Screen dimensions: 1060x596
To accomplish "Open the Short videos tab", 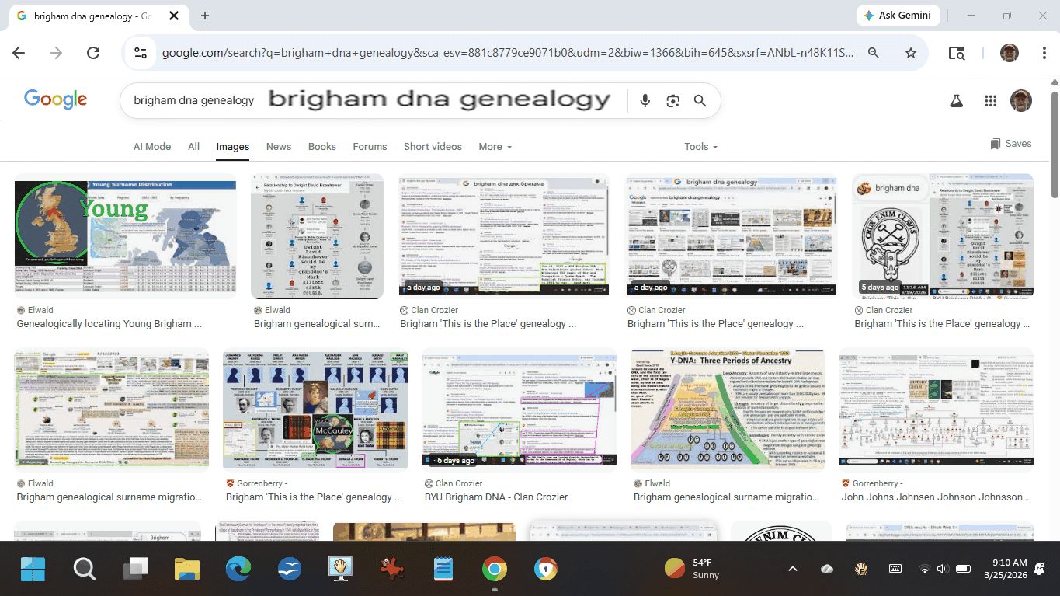I will (433, 147).
